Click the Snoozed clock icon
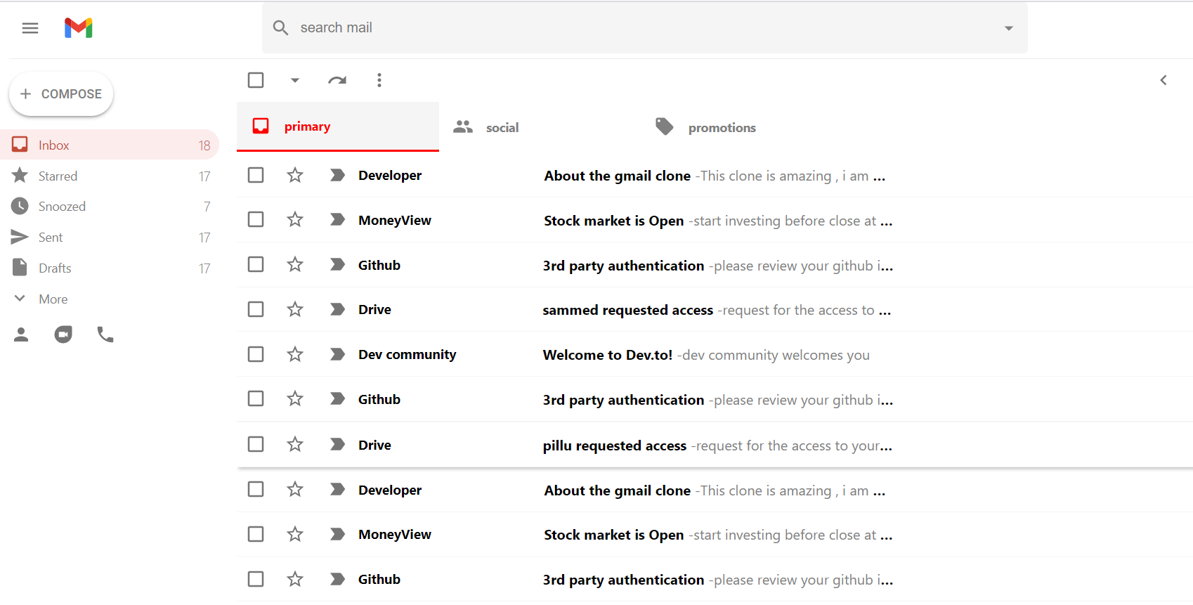The height and width of the screenshot is (605, 1193). (x=20, y=206)
